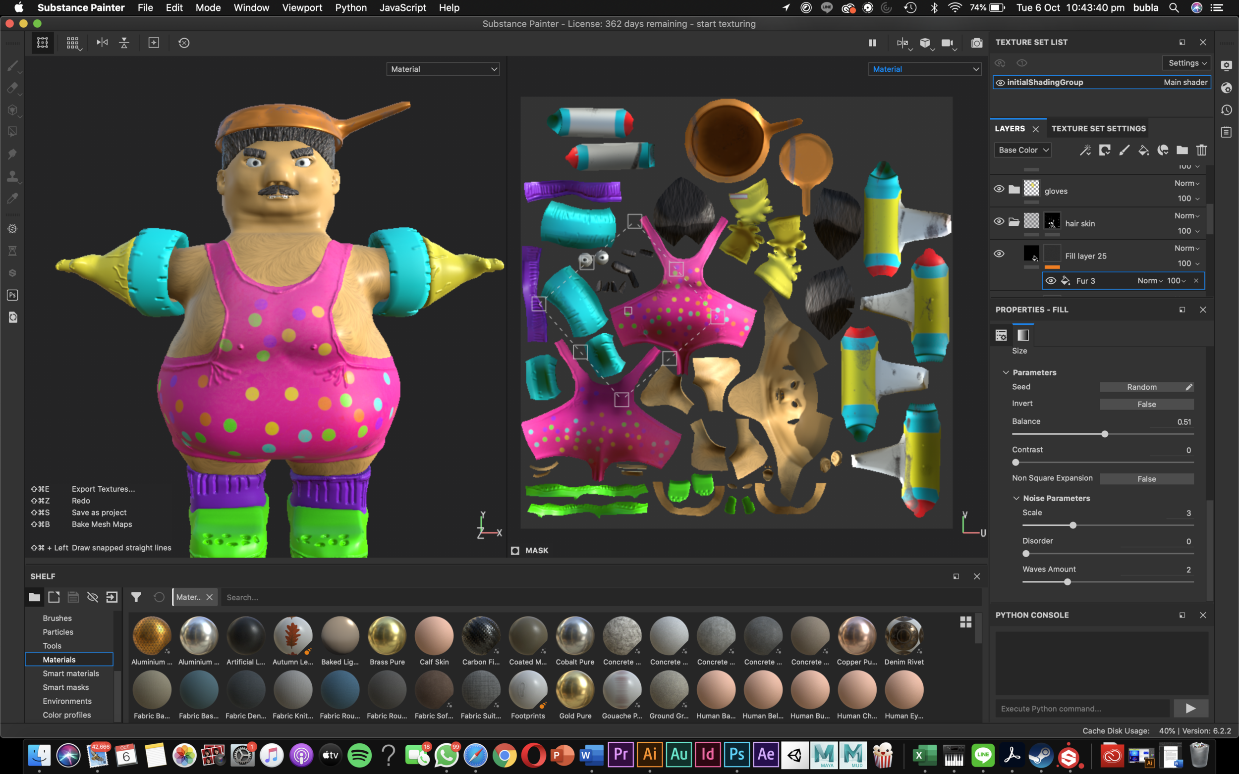Hide the hair skin layer
This screenshot has height=774, width=1239.
pos(999,222)
